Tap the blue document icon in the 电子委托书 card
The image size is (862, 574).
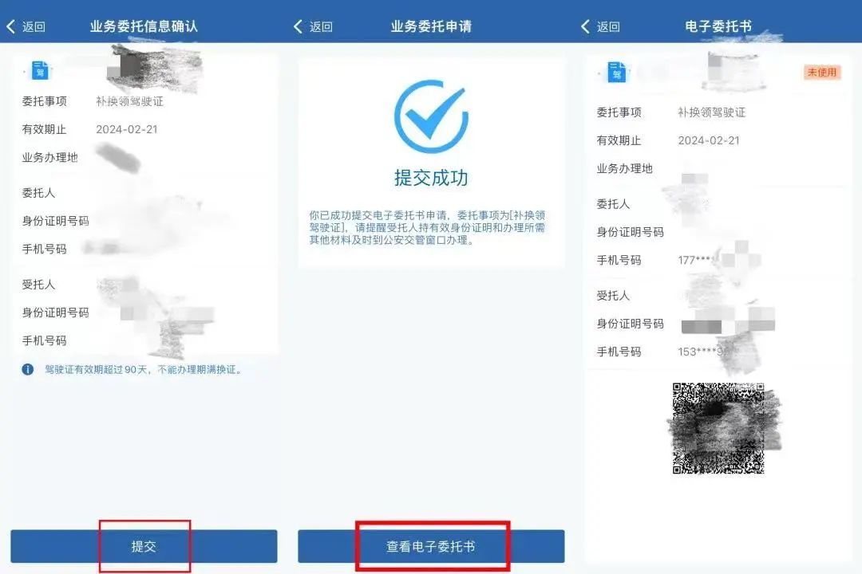(x=616, y=72)
